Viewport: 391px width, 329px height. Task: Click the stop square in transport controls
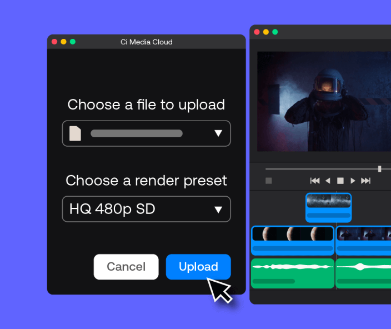[x=340, y=181]
